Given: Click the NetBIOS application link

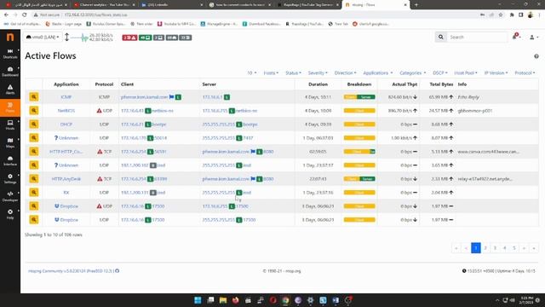Looking at the screenshot, I should pos(66,111).
